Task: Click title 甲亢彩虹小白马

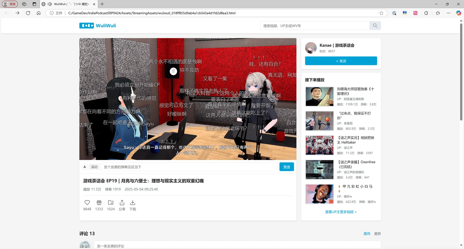Action: coord(356,189)
